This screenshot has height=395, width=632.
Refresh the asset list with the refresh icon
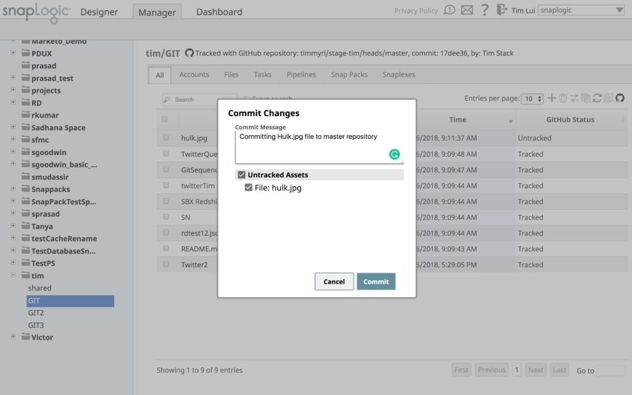click(x=597, y=98)
